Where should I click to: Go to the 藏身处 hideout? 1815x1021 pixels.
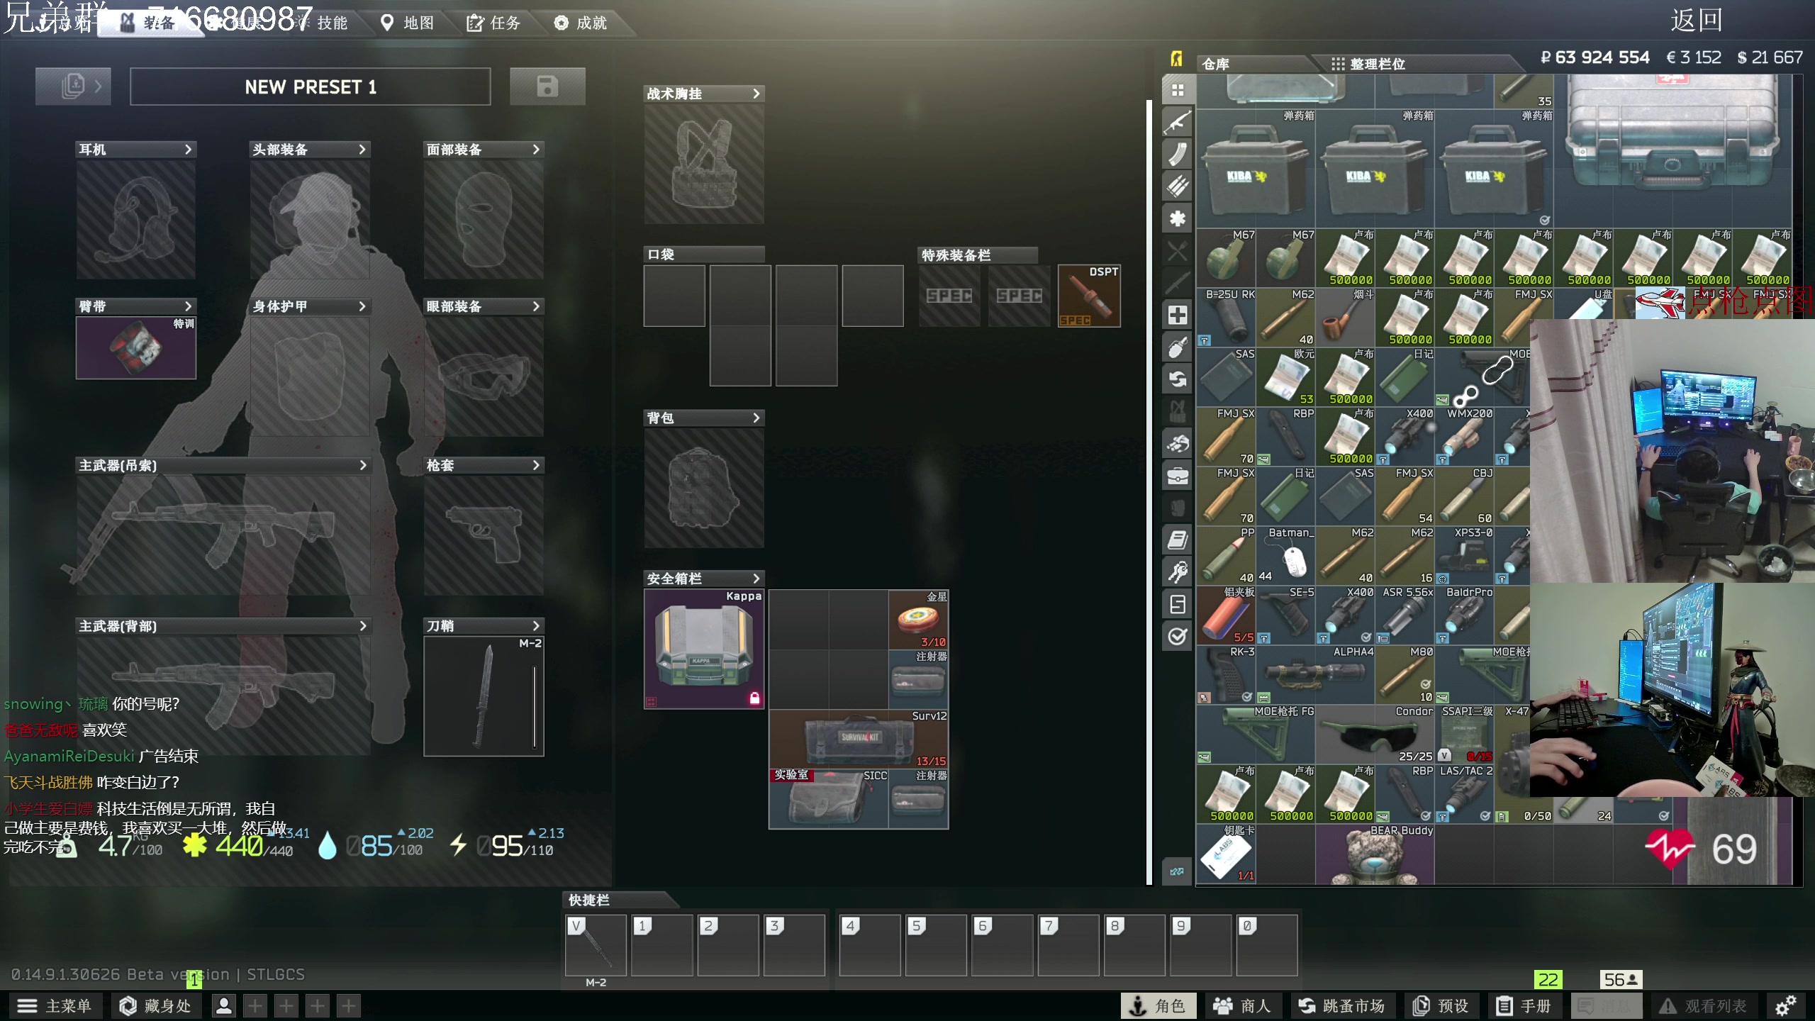tap(156, 1005)
